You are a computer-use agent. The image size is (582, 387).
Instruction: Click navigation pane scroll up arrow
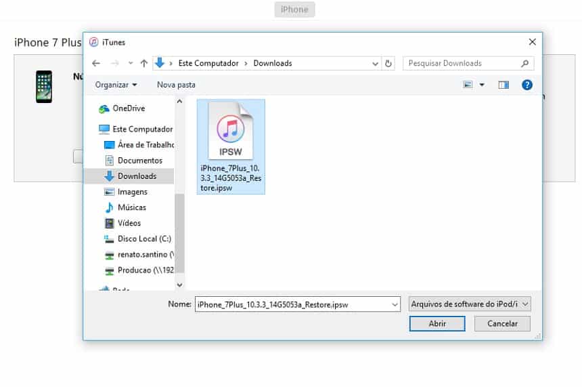tap(179, 101)
